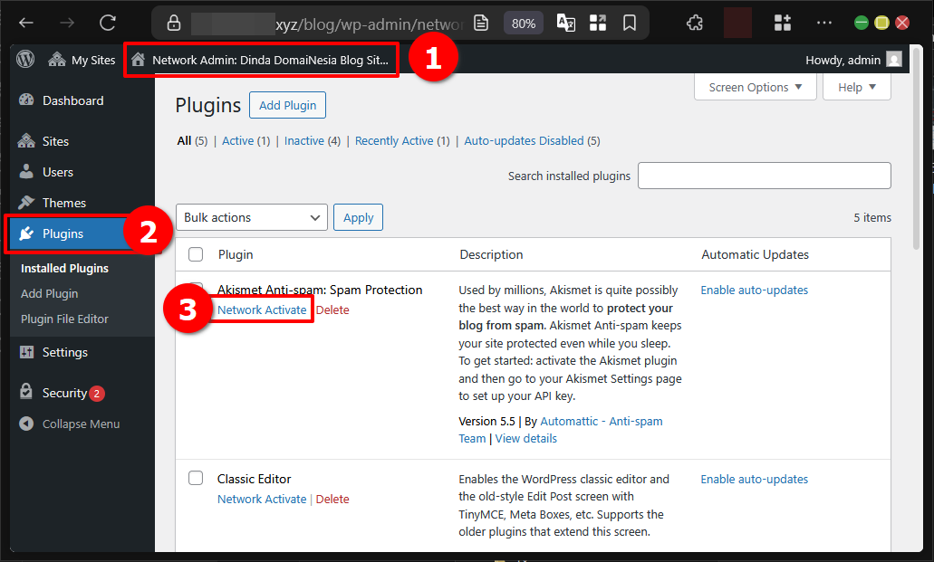Adjust the 80% zoom level indicator

coord(524,24)
